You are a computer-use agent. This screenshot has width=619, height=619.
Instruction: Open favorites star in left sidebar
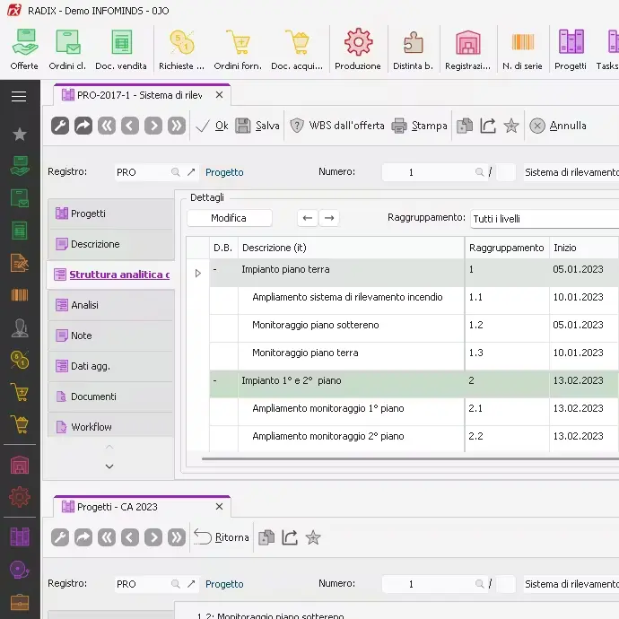[20, 135]
